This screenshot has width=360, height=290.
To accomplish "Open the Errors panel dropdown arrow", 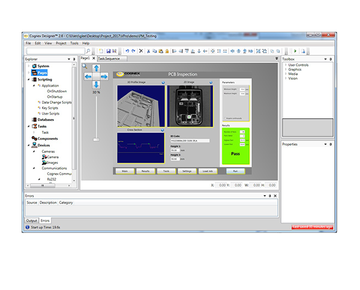I will click(265, 196).
